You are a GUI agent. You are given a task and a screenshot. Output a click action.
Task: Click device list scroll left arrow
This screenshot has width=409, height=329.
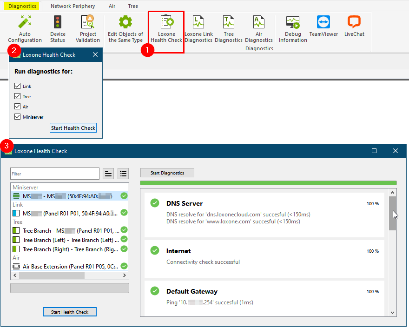coord(15,275)
